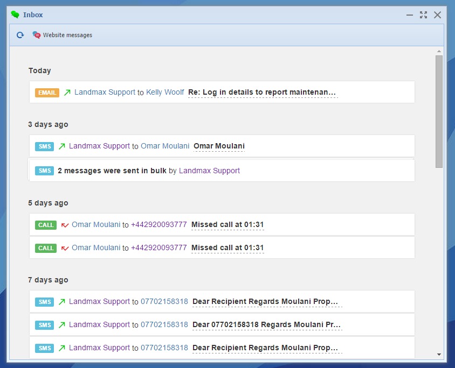Click +442920093777 in second call row
The image size is (455, 368).
pyautogui.click(x=158, y=247)
